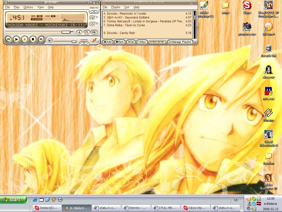This screenshot has height=212, width=282.
Task: Select the Recycle Bin icon
Action: pyautogui.click(x=268, y=51)
